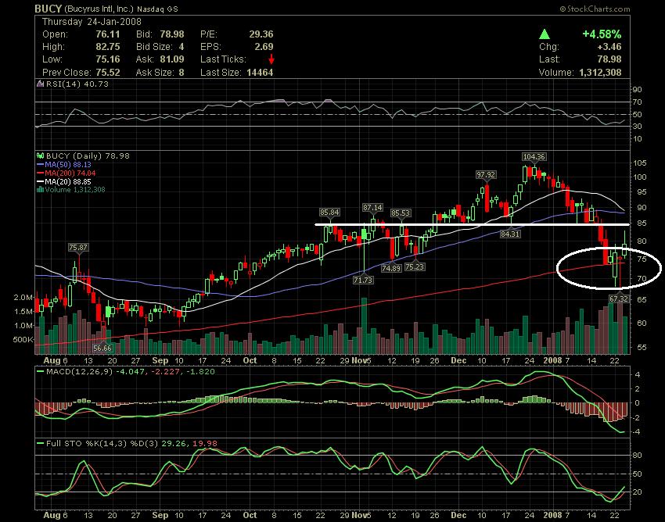Click the 71.73 low price label
Screen dimensions: 665x522
pos(362,280)
